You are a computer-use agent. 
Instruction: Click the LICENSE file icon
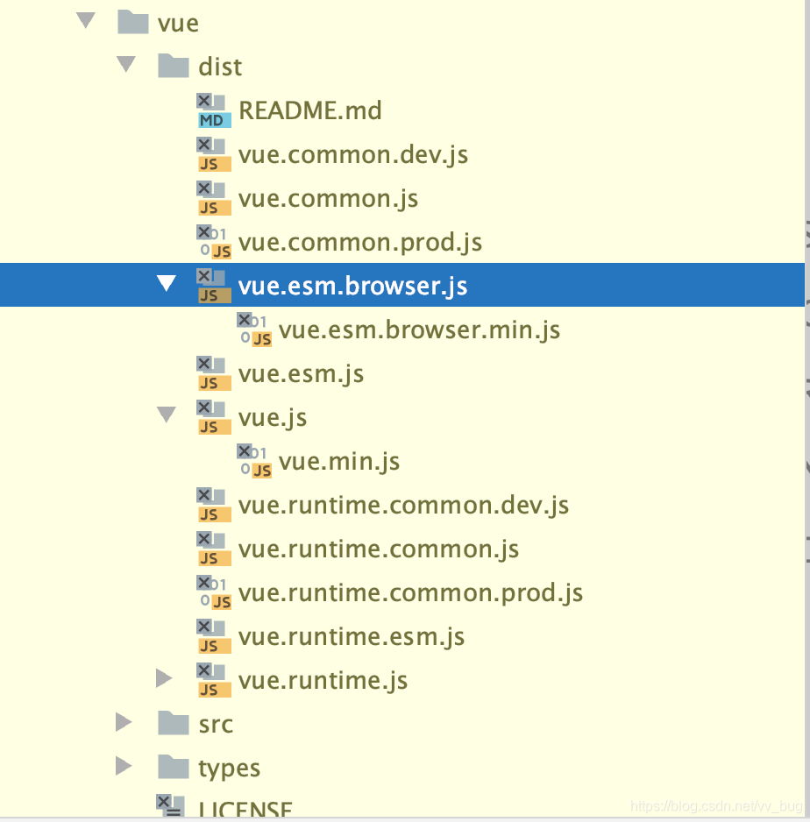pos(170,806)
